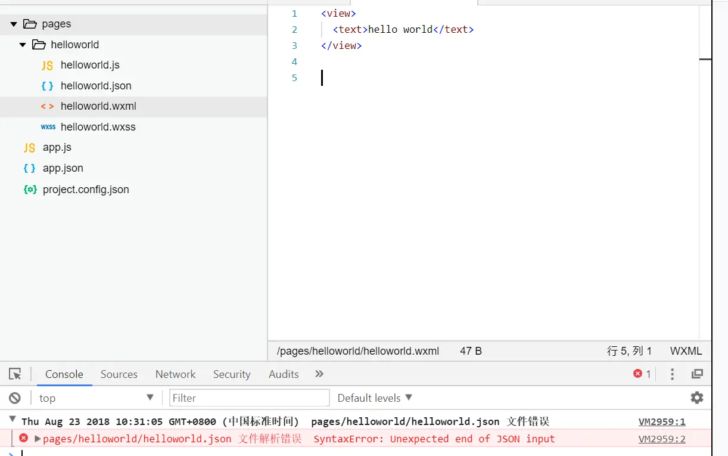Click the cursor position 行 5, 列 1
Image resolution: width=728 pixels, height=456 pixels.
(630, 351)
